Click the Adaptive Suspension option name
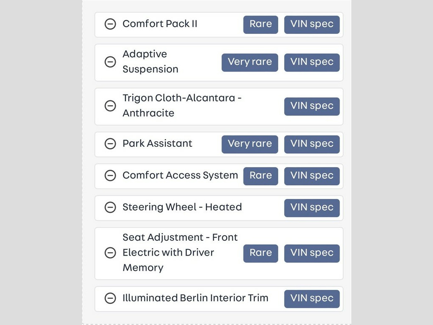433x325 pixels. pos(150,62)
